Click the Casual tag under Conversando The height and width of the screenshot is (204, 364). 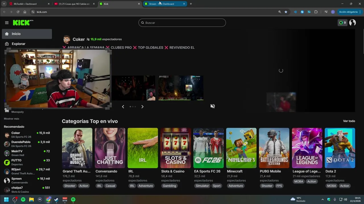click(x=110, y=186)
